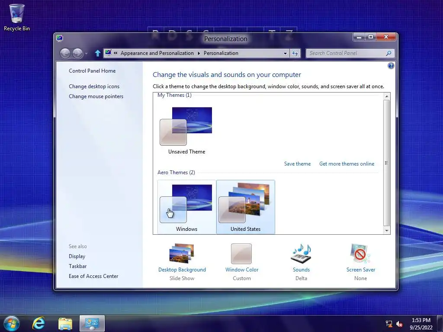The image size is (443, 332).
Task: Click the network tray icon
Action: (x=389, y=324)
